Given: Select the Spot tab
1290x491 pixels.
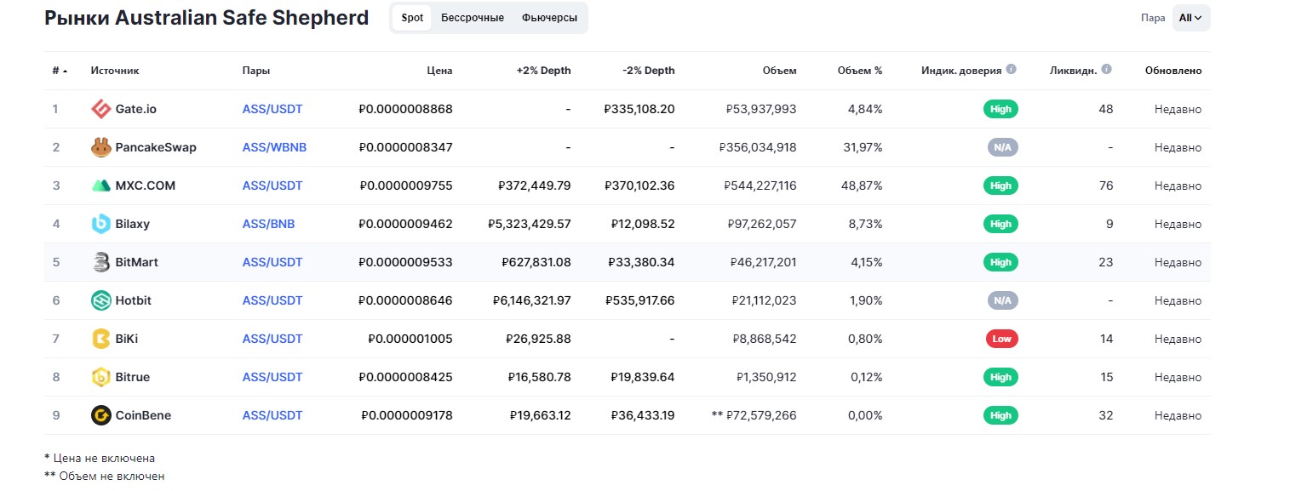Looking at the screenshot, I should pyautogui.click(x=412, y=18).
